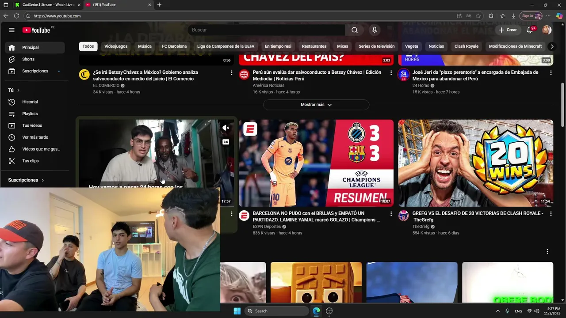Viewport: 566px width, 318px height.
Task: Click the ESPN Deportes channel avatar
Action: [244, 216]
